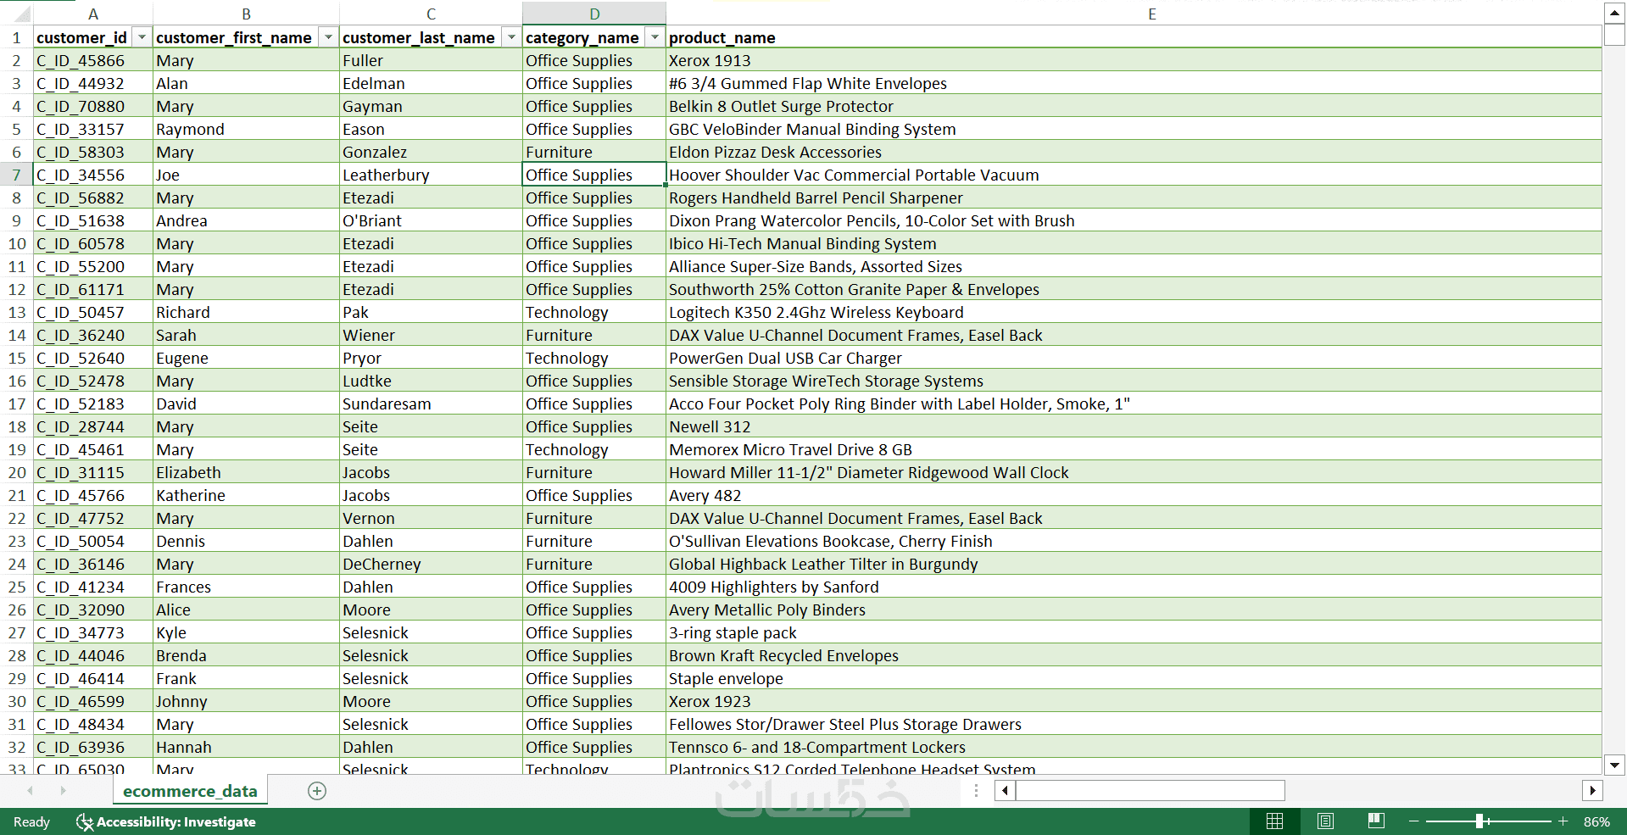Click the horizontal scrollbar right arrow
The height and width of the screenshot is (835, 1627).
pos(1592,790)
